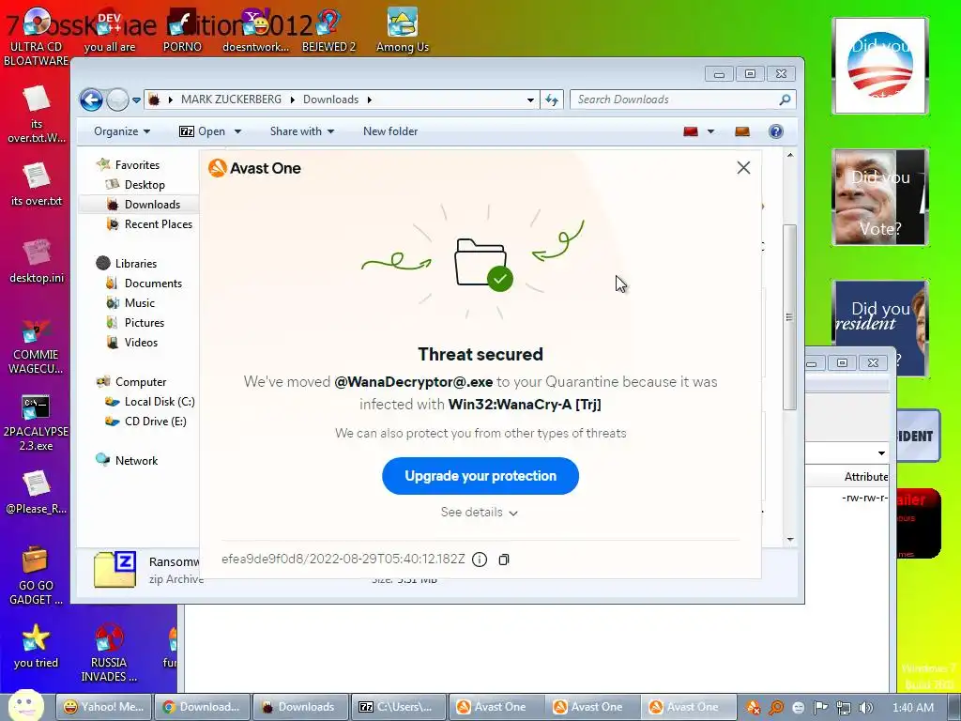The width and height of the screenshot is (961, 721).
Task: Open the Organize menu dropdown
Action: pyautogui.click(x=122, y=131)
